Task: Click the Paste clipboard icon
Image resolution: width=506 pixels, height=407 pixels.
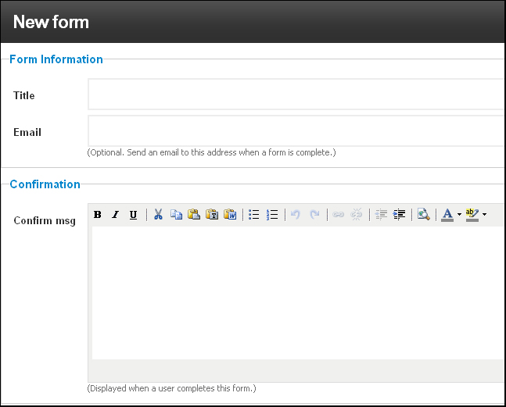Action: pyautogui.click(x=194, y=214)
